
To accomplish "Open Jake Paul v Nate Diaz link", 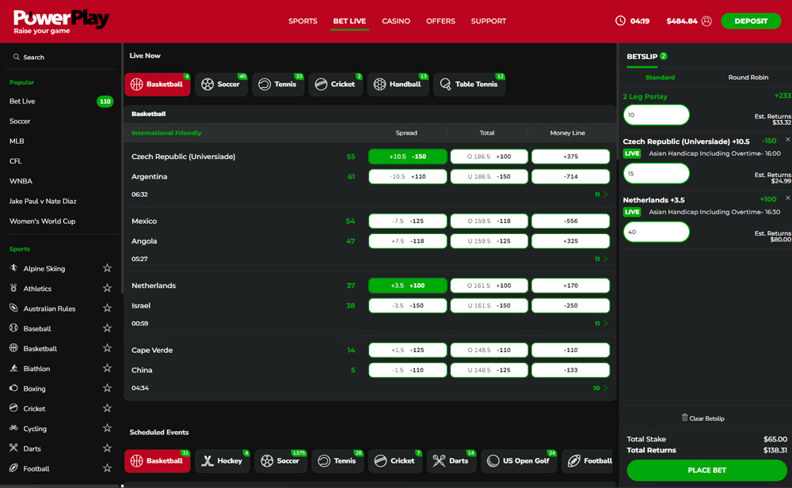I will coord(43,201).
